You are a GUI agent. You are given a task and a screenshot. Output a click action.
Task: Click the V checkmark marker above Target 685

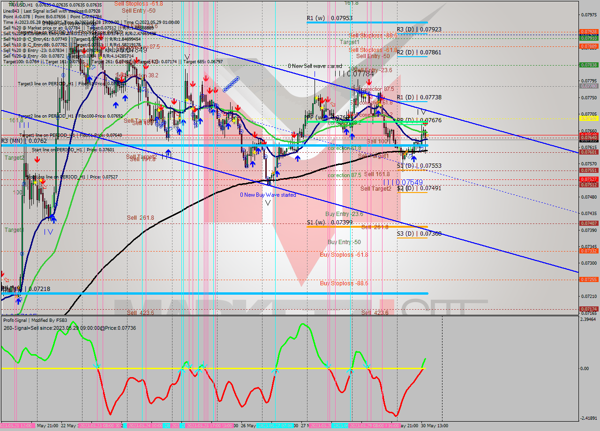(x=187, y=57)
